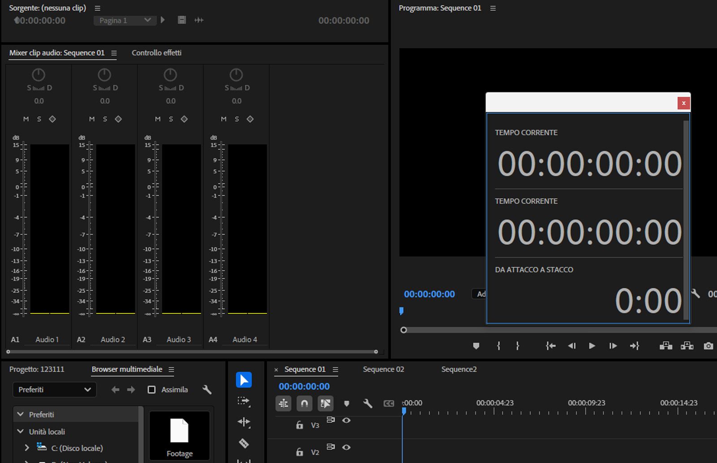This screenshot has height=463, width=717.
Task: Expand the C: (Disco locale) tree item
Action: (x=26, y=448)
